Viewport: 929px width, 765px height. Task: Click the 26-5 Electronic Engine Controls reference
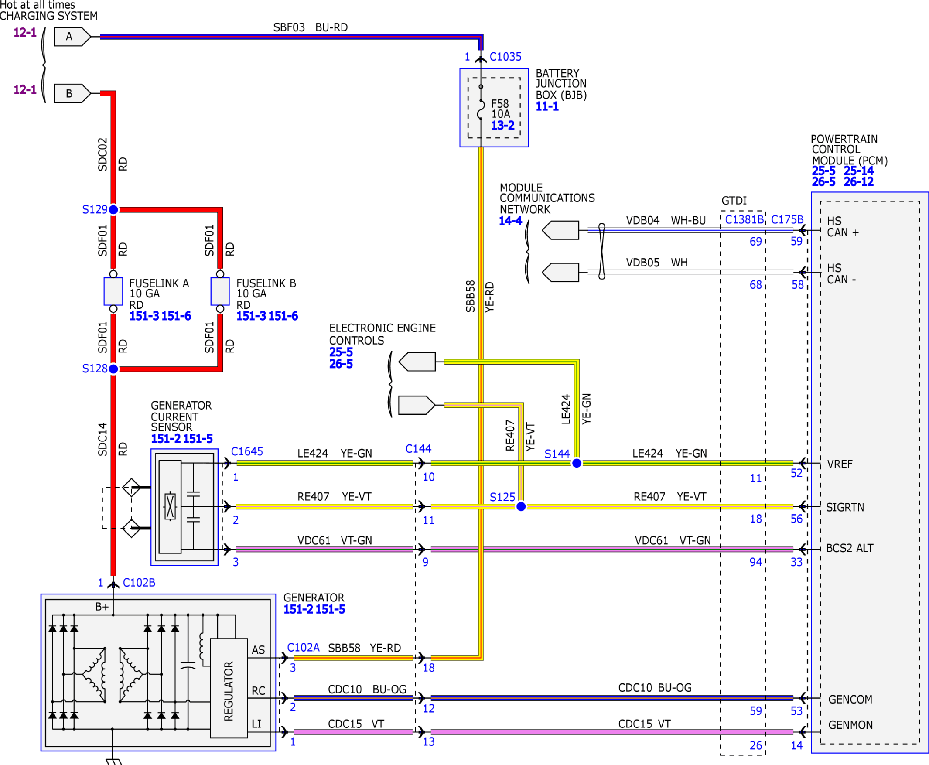coord(341,364)
